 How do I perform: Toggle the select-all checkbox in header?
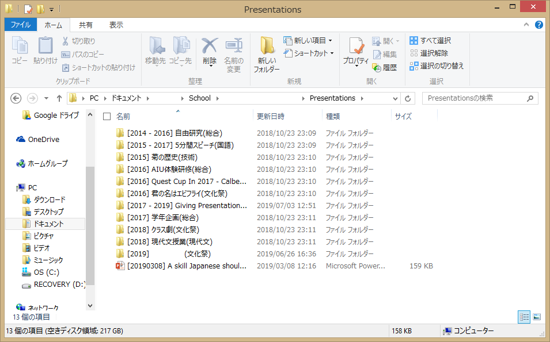(107, 116)
